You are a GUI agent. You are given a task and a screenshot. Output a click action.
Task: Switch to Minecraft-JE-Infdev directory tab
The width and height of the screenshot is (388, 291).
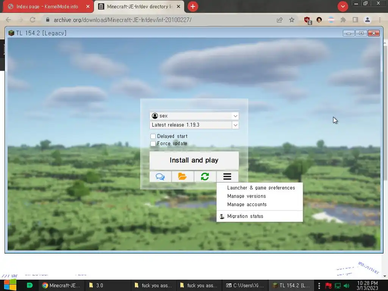pyautogui.click(x=140, y=7)
